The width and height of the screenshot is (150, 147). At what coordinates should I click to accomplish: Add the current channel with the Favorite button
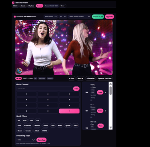pos(90,78)
